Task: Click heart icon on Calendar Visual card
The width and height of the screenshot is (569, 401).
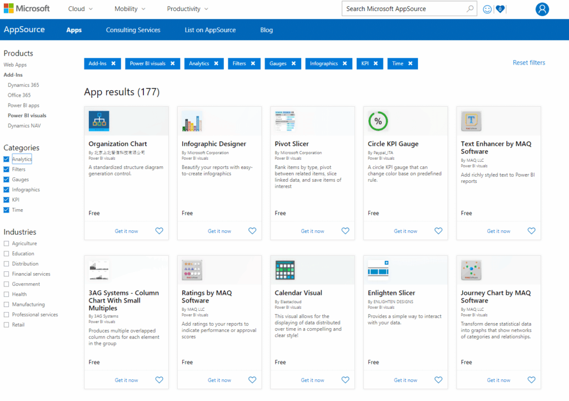Action: point(345,380)
